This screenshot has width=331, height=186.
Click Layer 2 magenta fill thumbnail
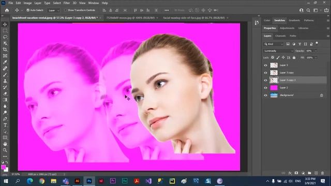pyautogui.click(x=274, y=88)
